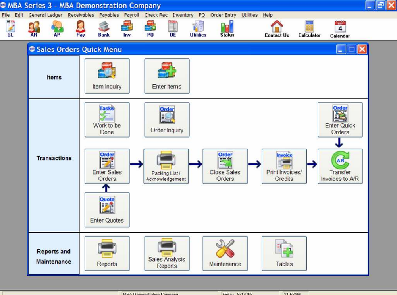397x295 pixels.
Task: Open the PO toolbar icon
Action: click(150, 29)
